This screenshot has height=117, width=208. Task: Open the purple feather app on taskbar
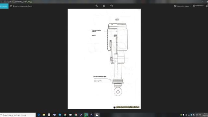(x=81, y=115)
